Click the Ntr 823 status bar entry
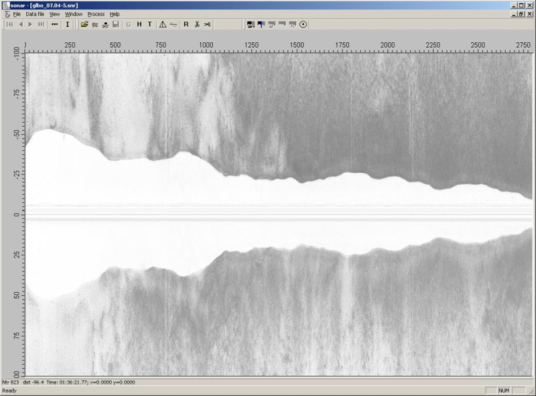The height and width of the screenshot is (396, 536). (x=11, y=383)
